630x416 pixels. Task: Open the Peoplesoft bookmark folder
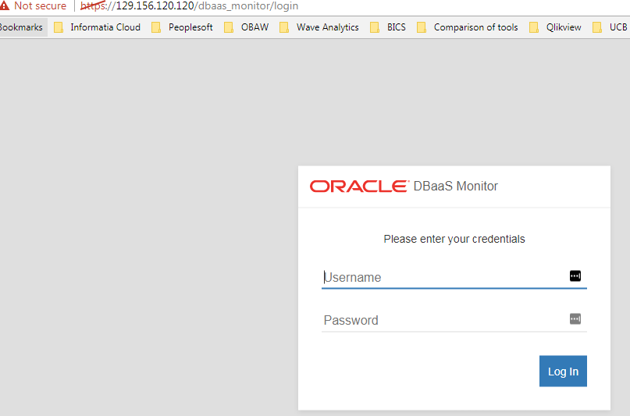pos(182,27)
